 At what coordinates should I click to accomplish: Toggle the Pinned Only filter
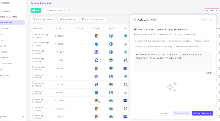pos(68,19)
